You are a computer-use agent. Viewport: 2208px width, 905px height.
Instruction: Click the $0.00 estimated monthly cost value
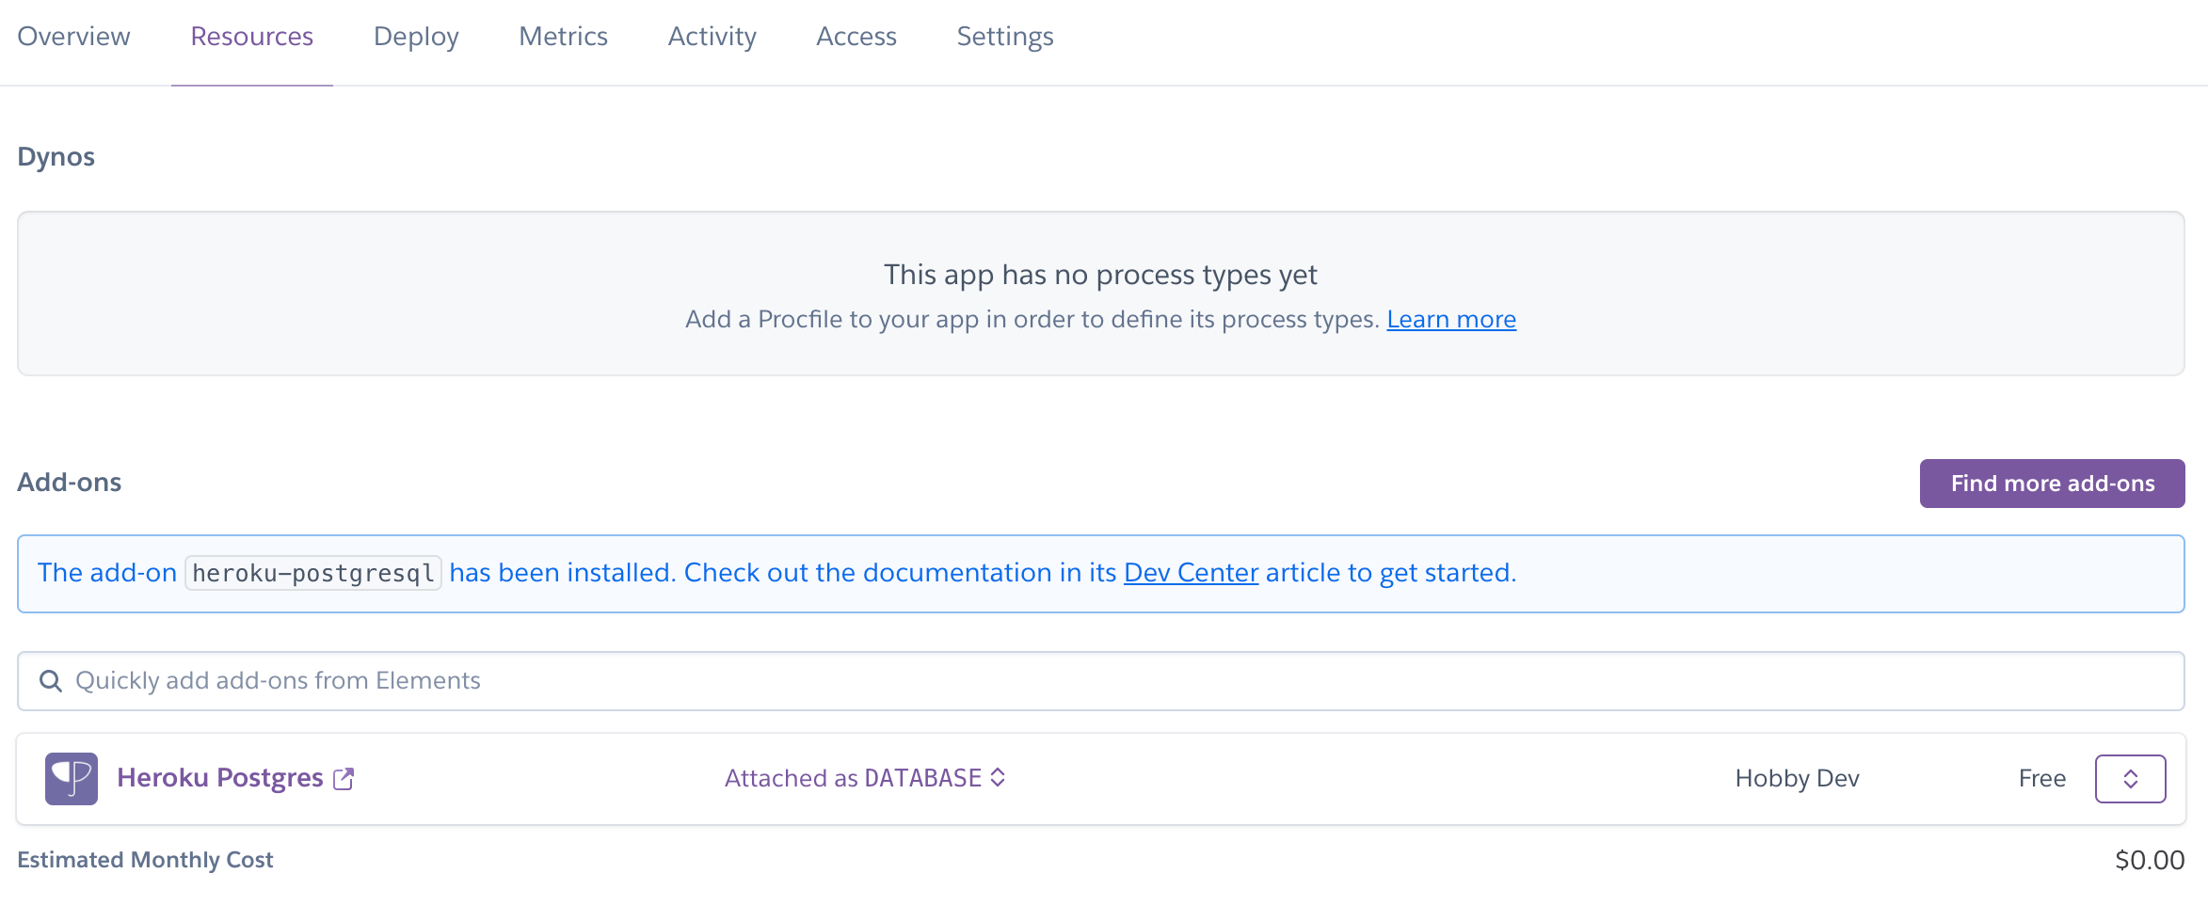click(x=2149, y=860)
